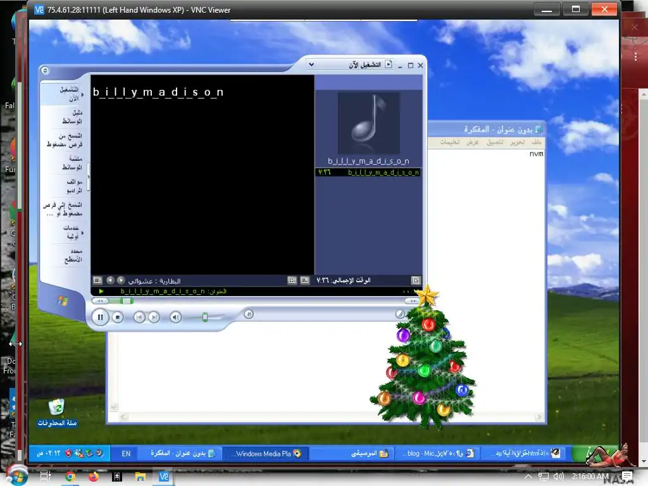Mute the media player sound

[176, 318]
